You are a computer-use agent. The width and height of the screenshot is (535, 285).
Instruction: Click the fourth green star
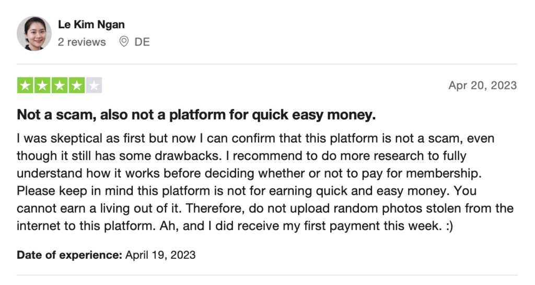tap(77, 85)
